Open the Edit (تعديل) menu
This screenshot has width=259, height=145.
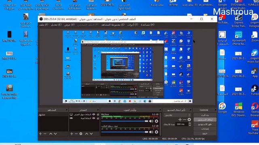[56, 25]
